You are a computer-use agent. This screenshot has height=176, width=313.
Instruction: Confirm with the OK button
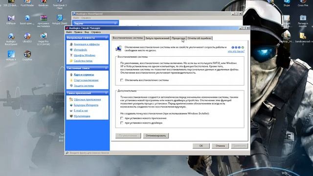pos(201,146)
